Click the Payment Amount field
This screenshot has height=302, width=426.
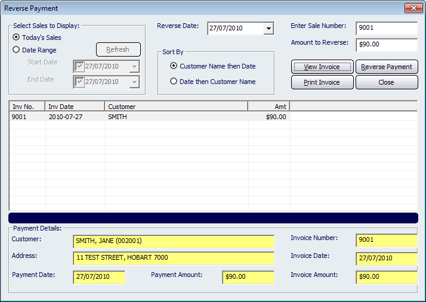point(248,277)
